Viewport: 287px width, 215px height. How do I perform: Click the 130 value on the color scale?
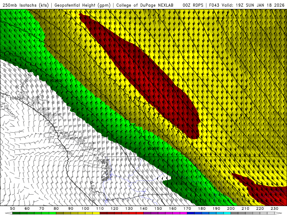point(129,209)
